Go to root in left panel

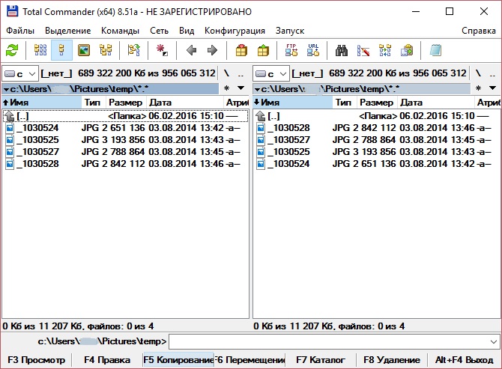227,74
